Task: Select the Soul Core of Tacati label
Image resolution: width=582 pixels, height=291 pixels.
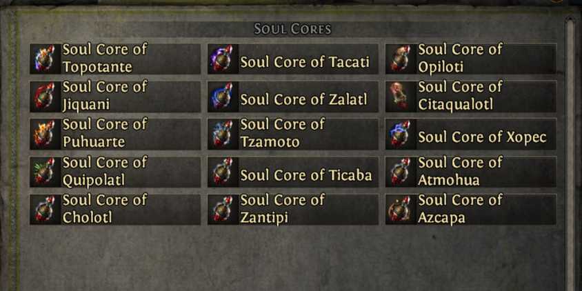Action: 305,62
